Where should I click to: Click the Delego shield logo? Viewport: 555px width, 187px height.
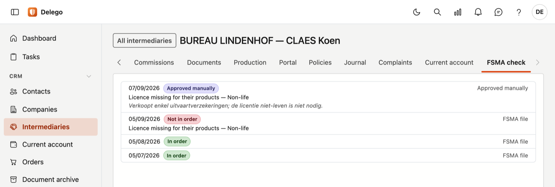[x=32, y=12]
